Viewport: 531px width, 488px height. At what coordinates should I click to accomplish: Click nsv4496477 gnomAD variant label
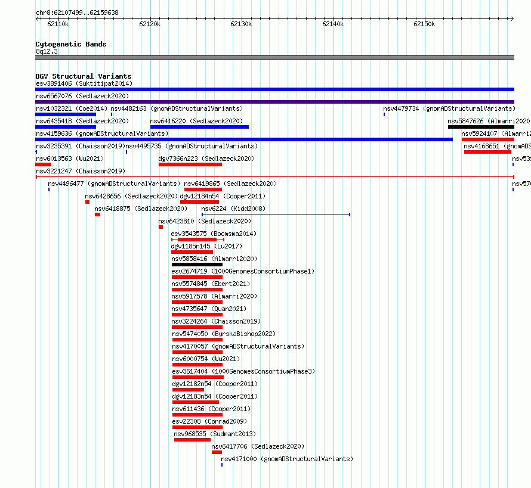click(x=114, y=184)
